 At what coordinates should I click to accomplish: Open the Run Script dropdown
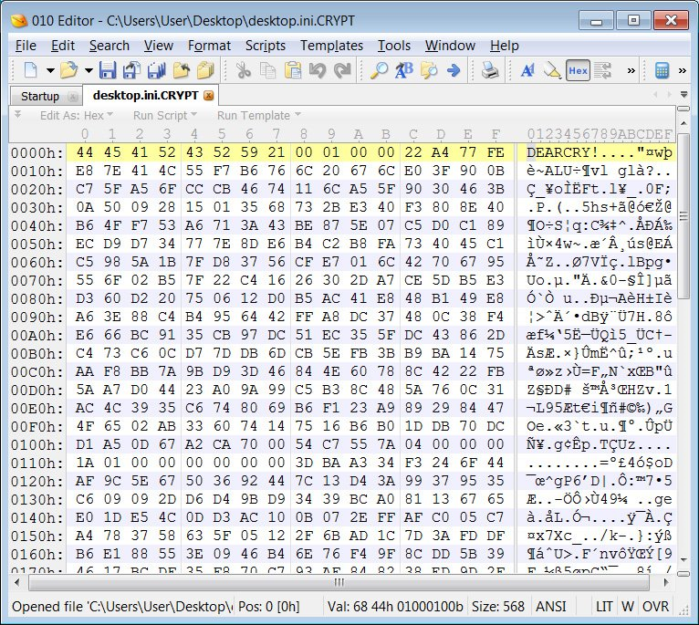tap(165, 116)
